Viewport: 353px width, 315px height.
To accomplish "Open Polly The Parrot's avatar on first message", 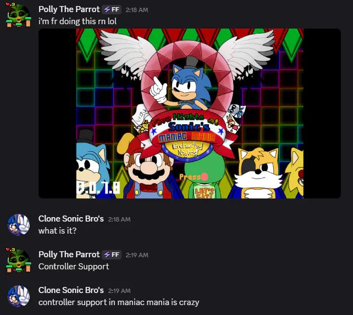I will click(19, 15).
